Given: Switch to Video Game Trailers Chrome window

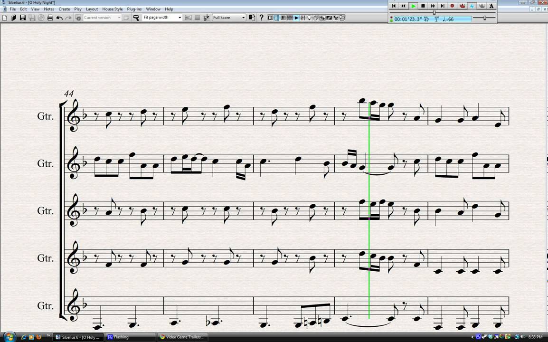Looking at the screenshot, I should [x=182, y=337].
